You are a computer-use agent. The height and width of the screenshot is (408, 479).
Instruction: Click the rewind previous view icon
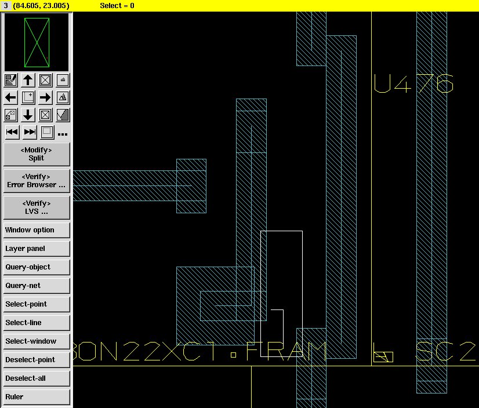point(12,132)
